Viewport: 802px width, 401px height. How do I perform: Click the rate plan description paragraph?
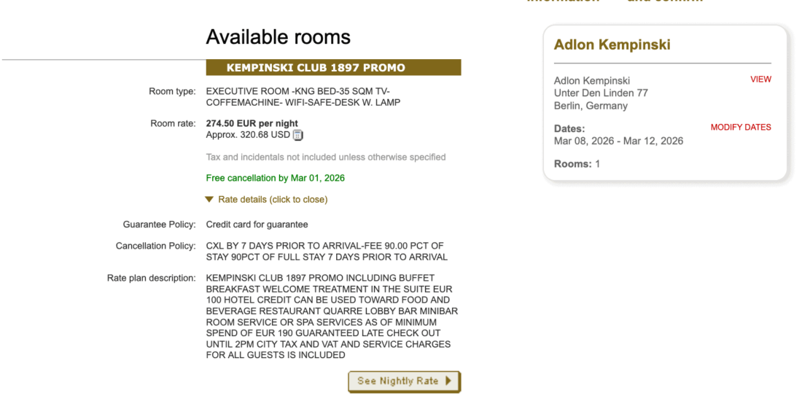pyautogui.click(x=332, y=316)
